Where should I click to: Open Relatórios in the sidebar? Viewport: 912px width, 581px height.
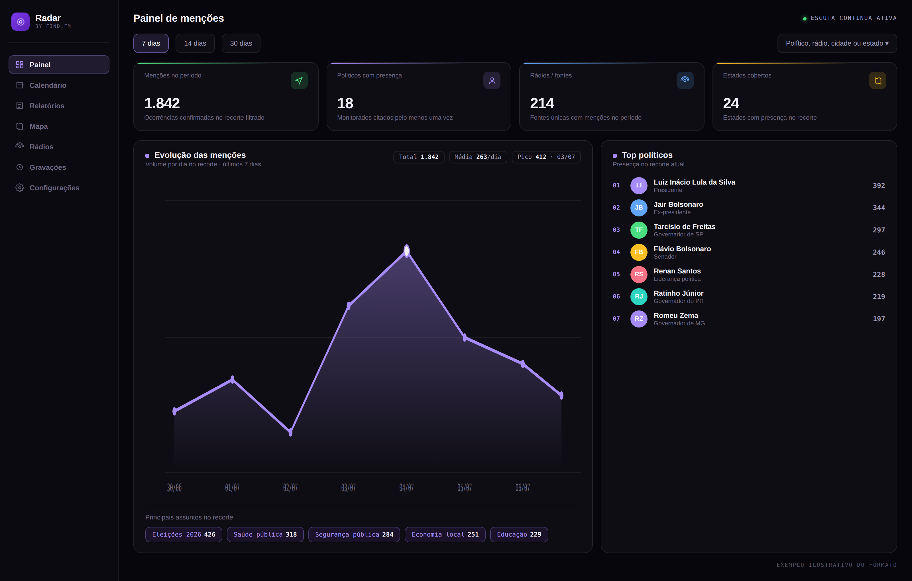tap(59, 106)
